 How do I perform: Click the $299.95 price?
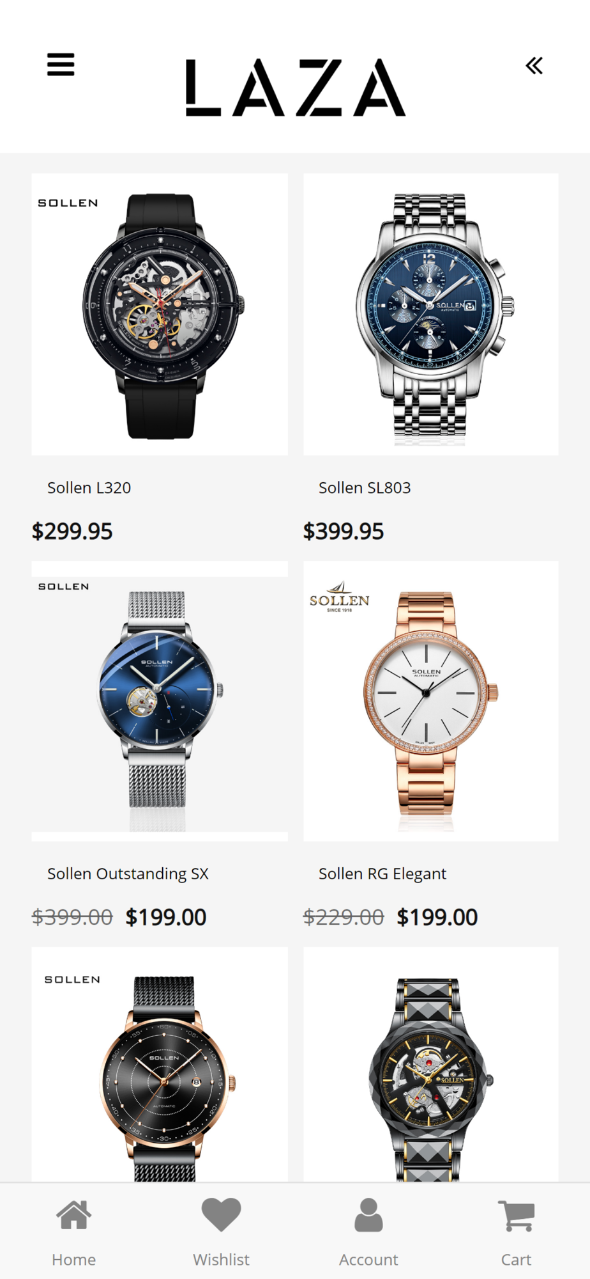pos(72,531)
